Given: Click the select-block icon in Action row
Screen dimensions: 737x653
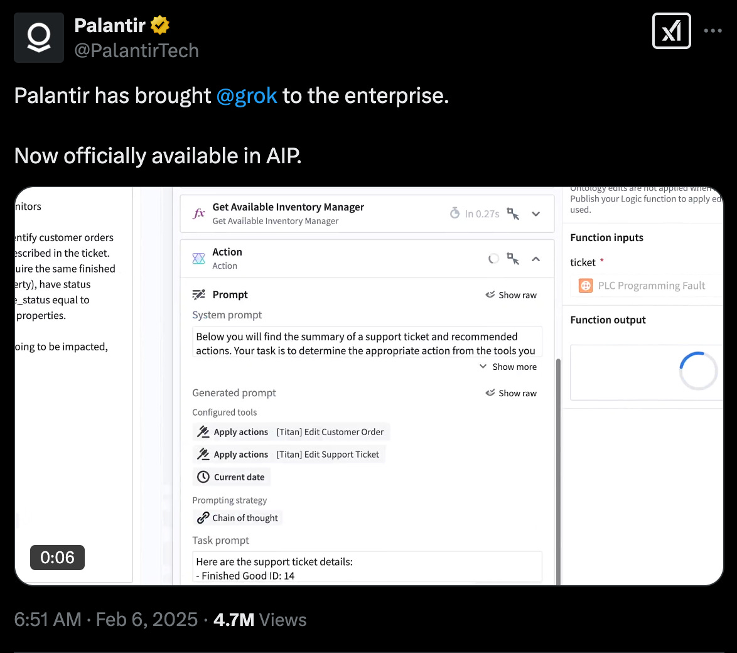Looking at the screenshot, I should click(513, 259).
